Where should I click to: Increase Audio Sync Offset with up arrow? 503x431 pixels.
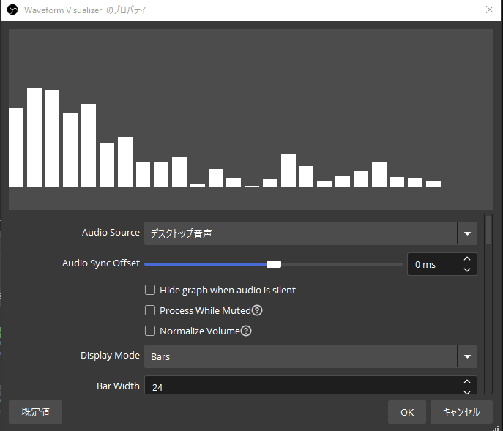pyautogui.click(x=466, y=258)
